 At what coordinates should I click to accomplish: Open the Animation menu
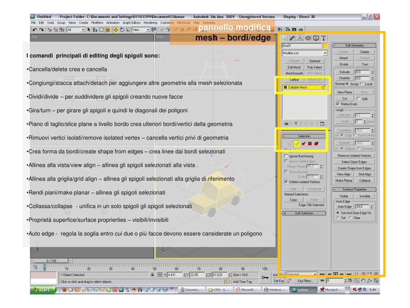(113, 23)
